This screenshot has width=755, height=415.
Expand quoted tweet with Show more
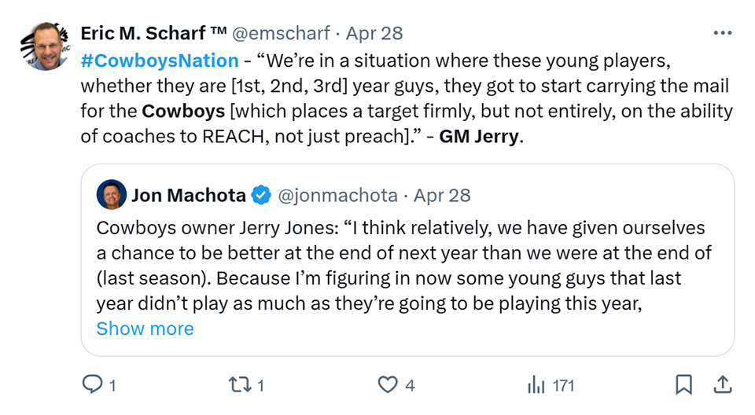(x=145, y=329)
